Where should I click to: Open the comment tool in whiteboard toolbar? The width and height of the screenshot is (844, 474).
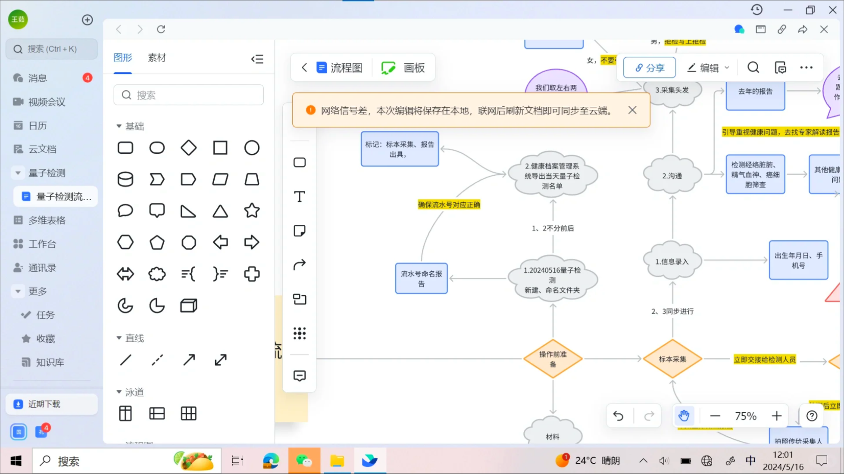[299, 376]
